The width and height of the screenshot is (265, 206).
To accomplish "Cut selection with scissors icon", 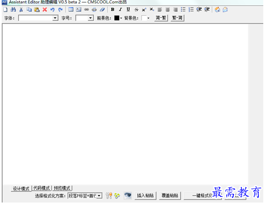I will click(x=21, y=10).
